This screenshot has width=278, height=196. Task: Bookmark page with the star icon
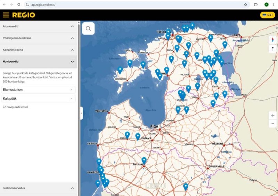point(245,5)
